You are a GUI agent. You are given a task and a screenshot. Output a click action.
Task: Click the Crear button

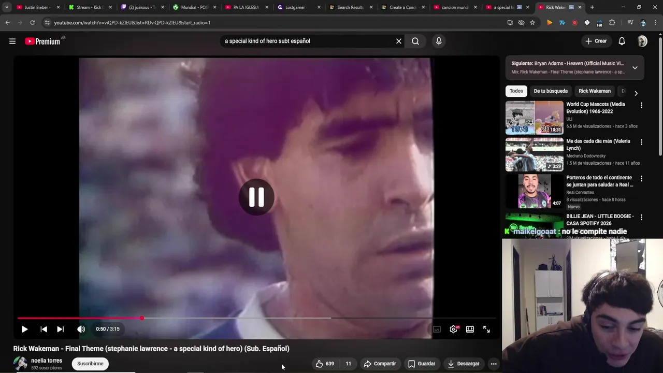[x=596, y=41]
